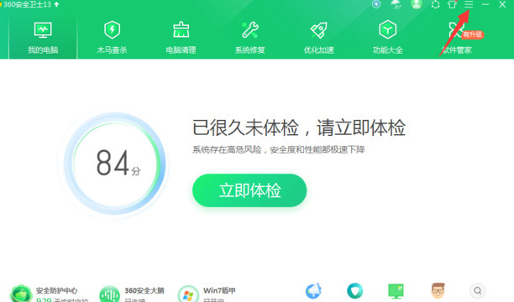The height and width of the screenshot is (302, 514).
Task: Minimize the 360安全卫士 window
Action: pyautogui.click(x=485, y=4)
